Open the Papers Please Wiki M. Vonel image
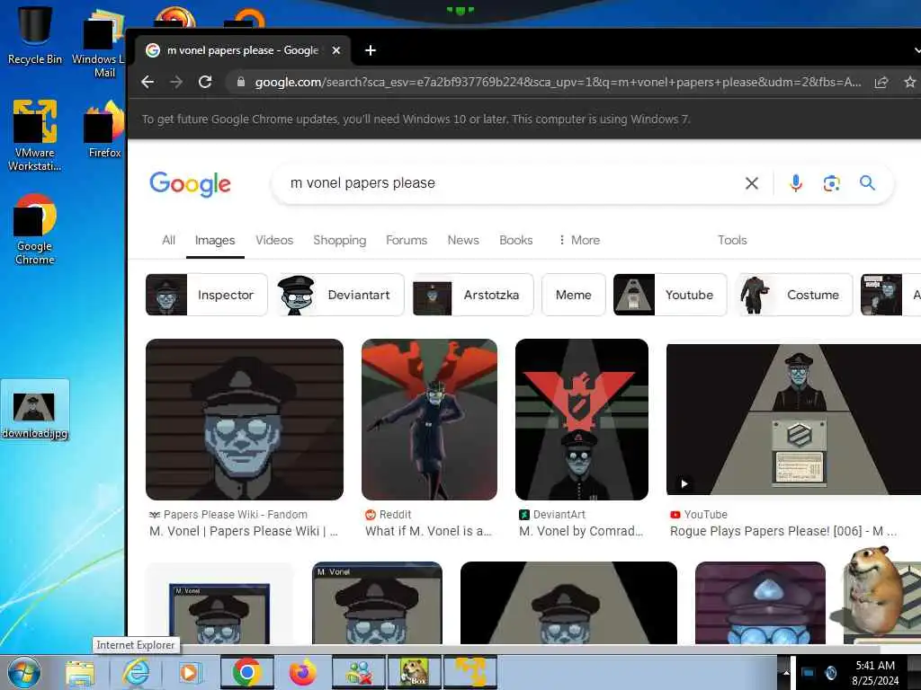Image resolution: width=921 pixels, height=690 pixels. click(245, 420)
